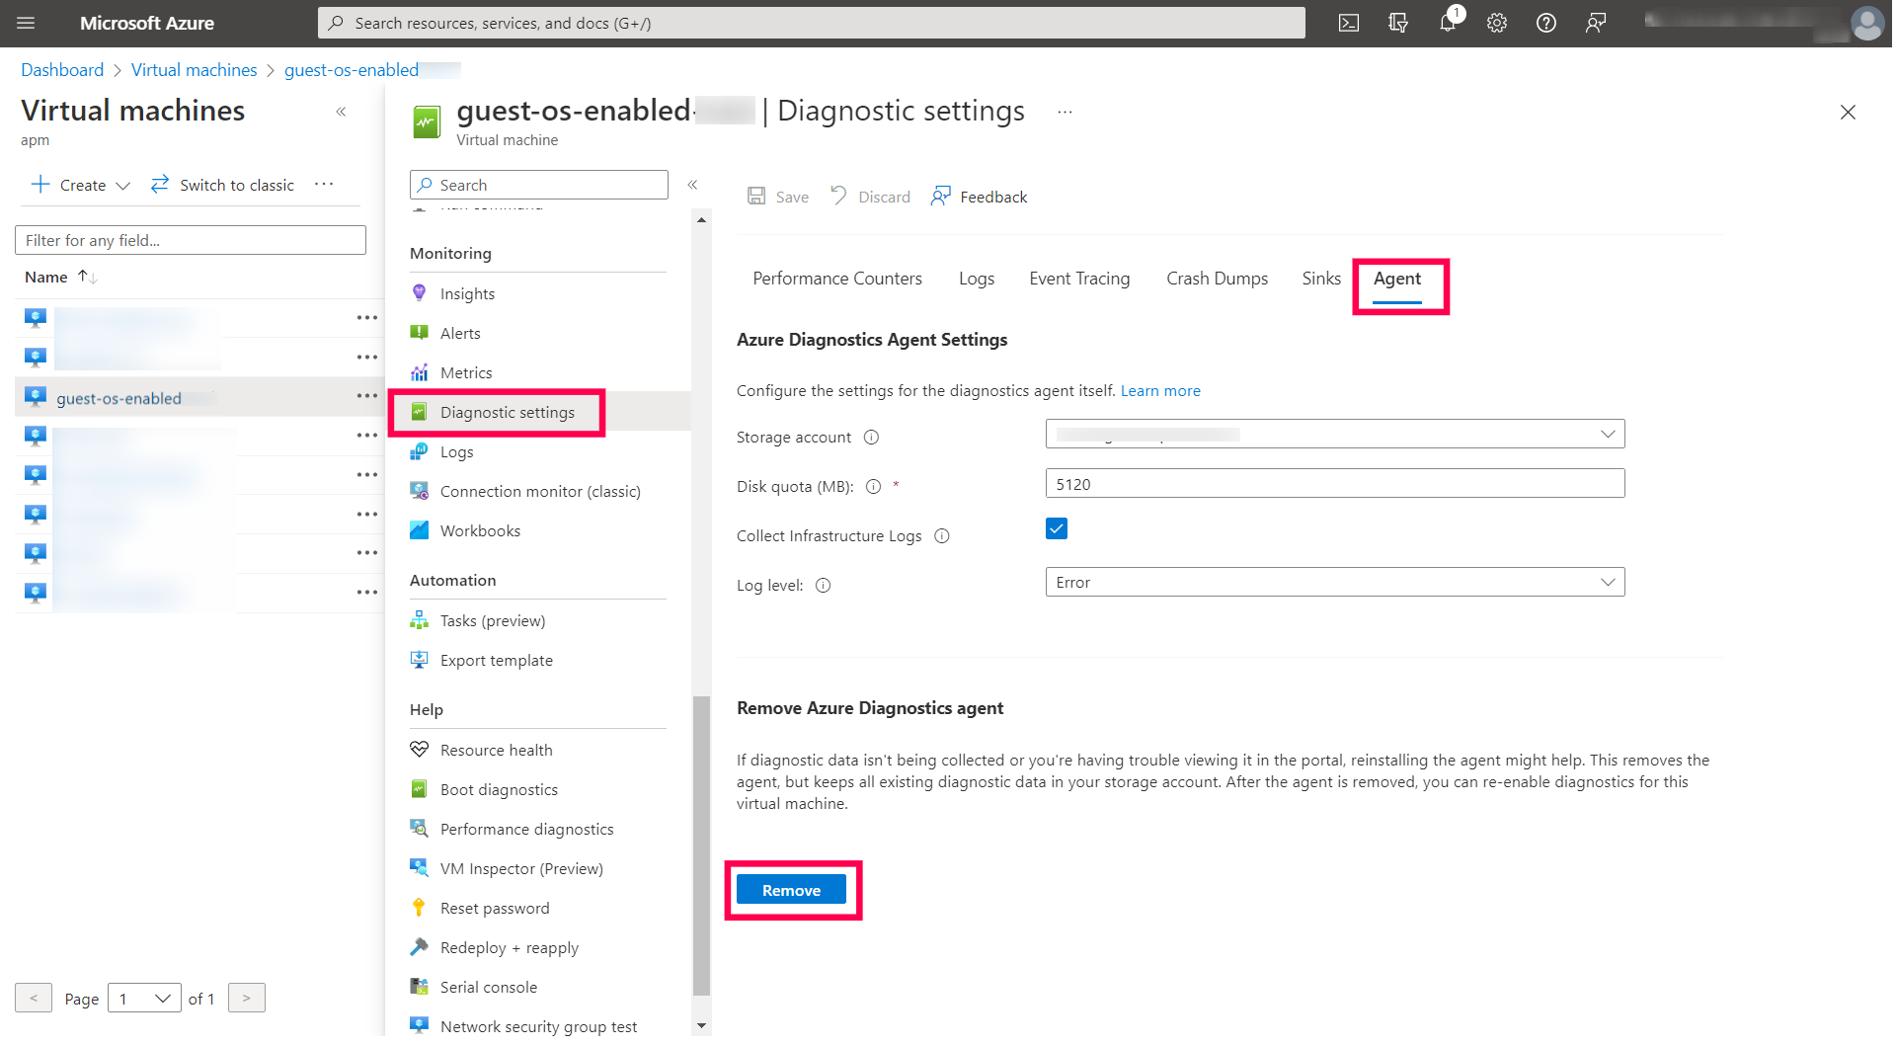The width and height of the screenshot is (1896, 1046).
Task: Open Cloud Shell from the top bar
Action: [1348, 23]
